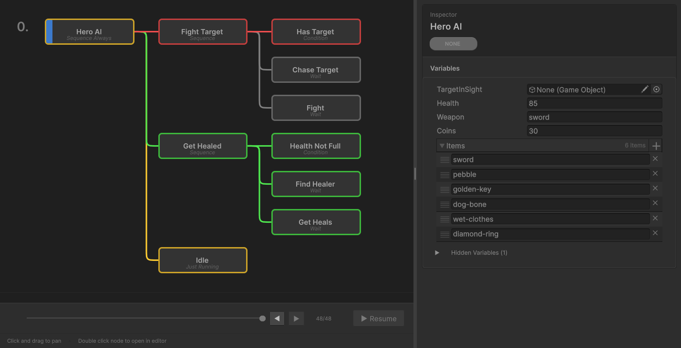Remove the pebble item via its X icon
The image size is (681, 348).
655,173
